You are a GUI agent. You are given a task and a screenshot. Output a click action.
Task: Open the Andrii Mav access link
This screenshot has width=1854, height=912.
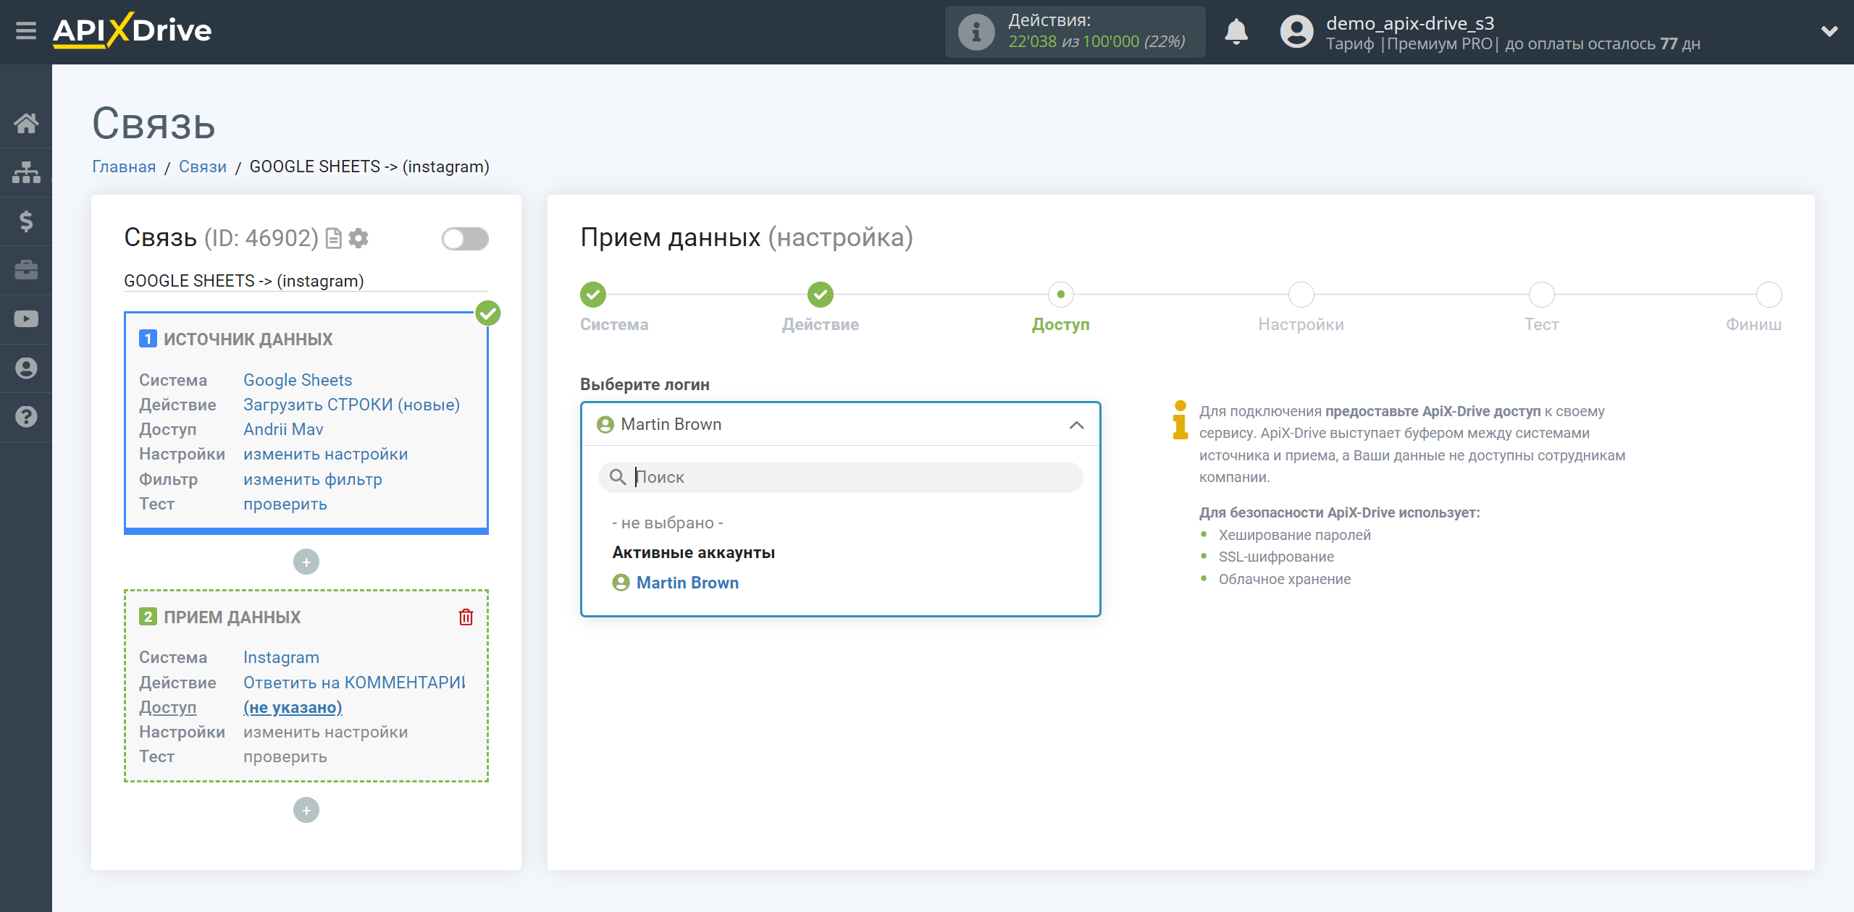click(283, 429)
